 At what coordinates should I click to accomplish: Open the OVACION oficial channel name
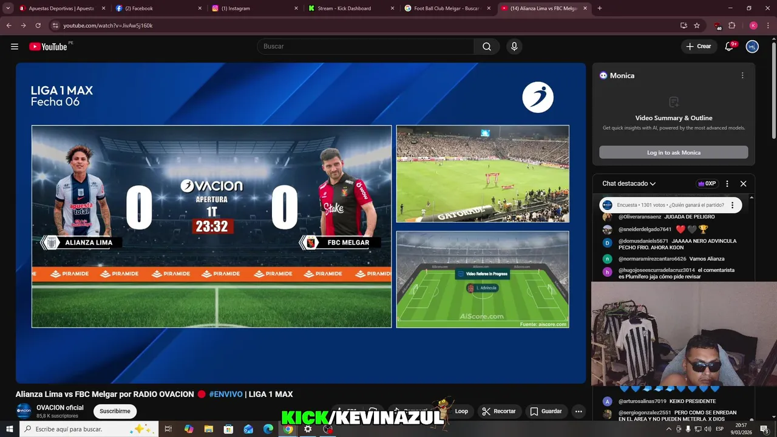60,408
